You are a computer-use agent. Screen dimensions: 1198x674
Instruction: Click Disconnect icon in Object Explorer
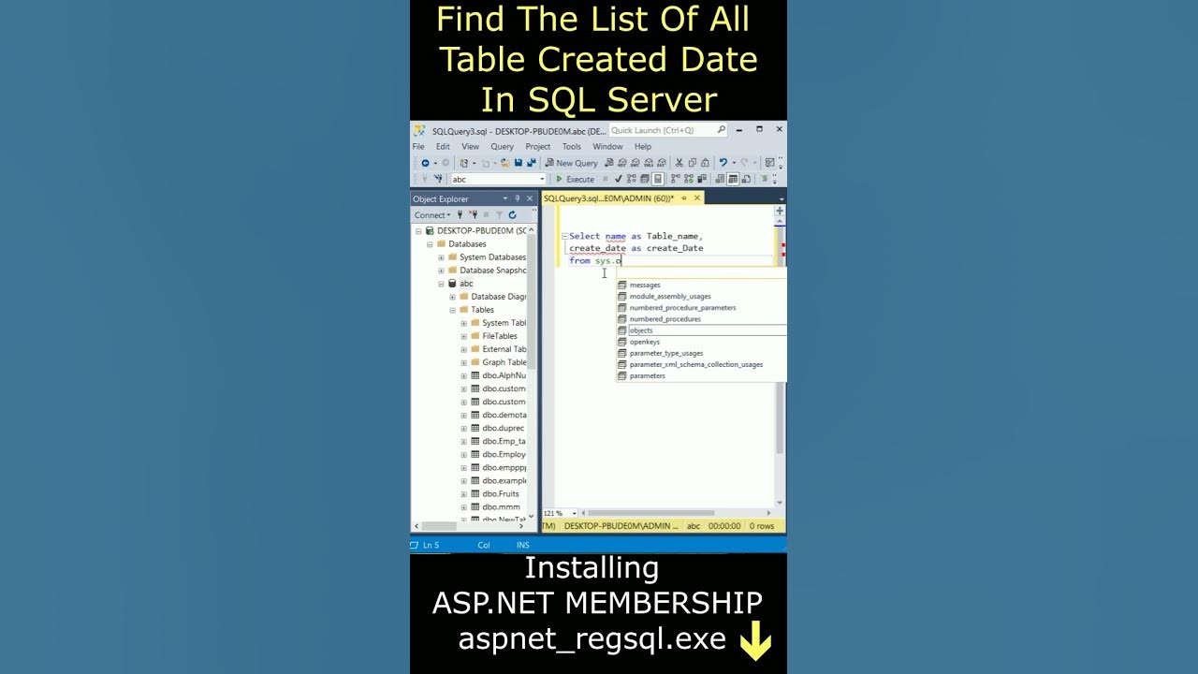click(473, 215)
